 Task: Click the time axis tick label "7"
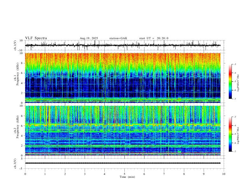click(x=164, y=174)
